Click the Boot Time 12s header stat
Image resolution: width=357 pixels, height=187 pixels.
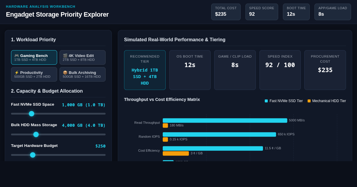point(296,12)
